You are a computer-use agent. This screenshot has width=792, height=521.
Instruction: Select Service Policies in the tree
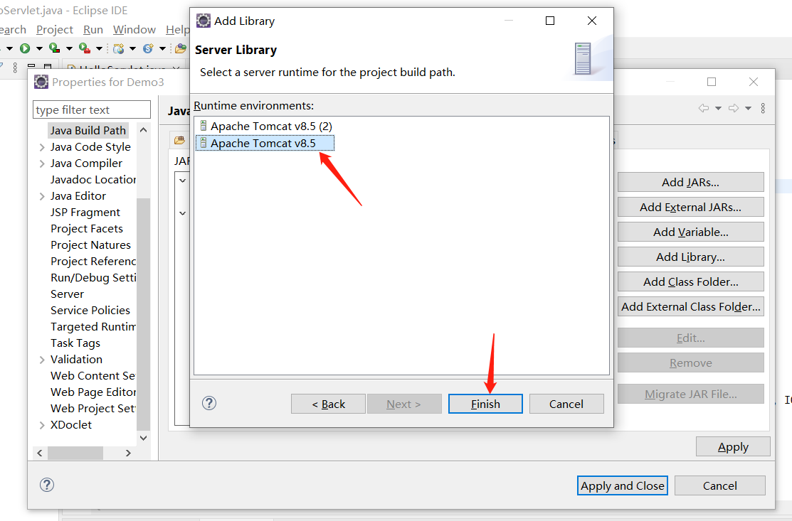(x=90, y=310)
